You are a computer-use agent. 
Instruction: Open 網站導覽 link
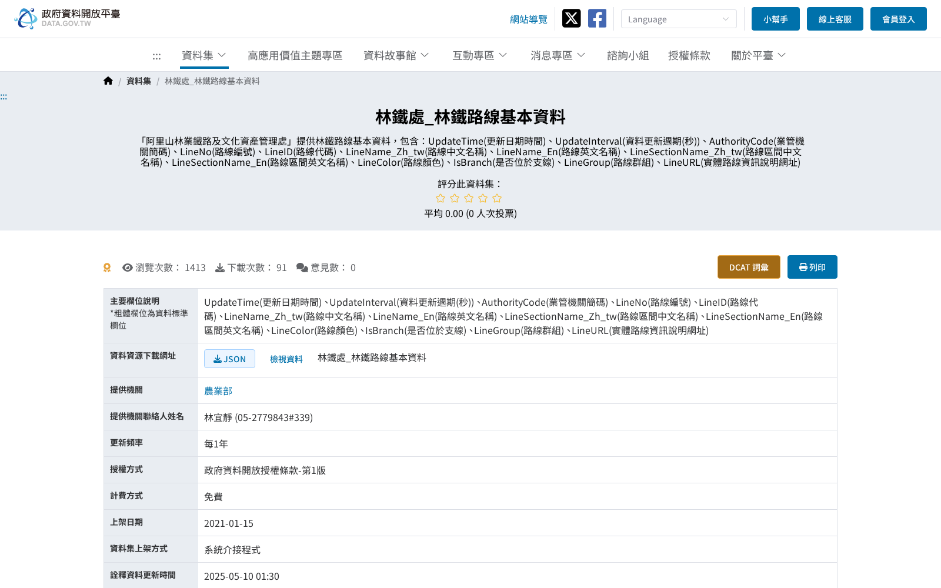pos(529,19)
